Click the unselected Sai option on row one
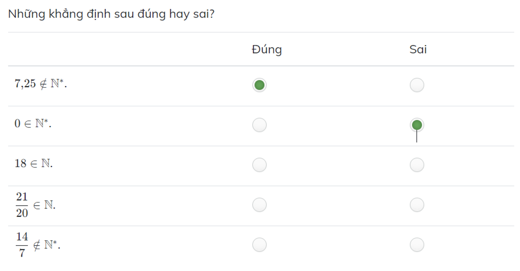This screenshot has width=520, height=271. (416, 84)
